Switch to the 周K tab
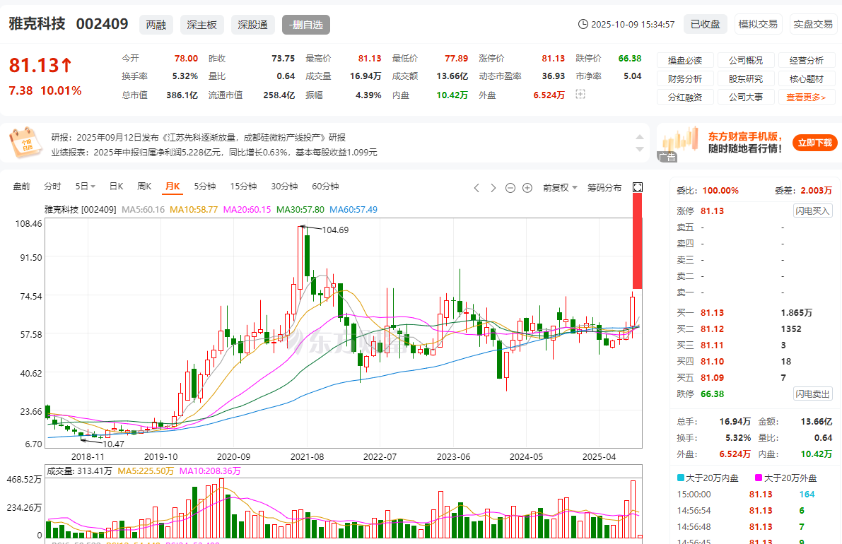 point(144,187)
